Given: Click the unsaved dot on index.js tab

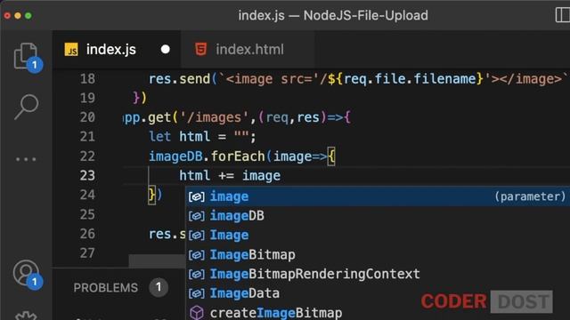Looking at the screenshot, I should click(166, 49).
